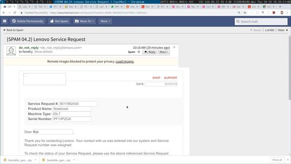The image size is (291, 164).
Task: Expand second download's options chevron
Action: [74, 160]
